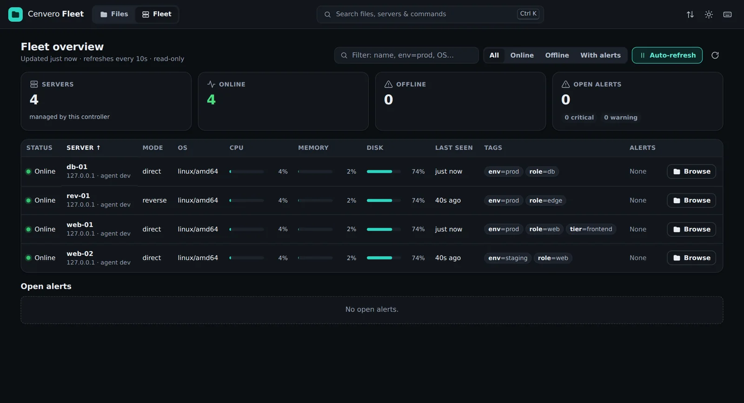Click the CPU usage bar for rev-01

(x=247, y=200)
